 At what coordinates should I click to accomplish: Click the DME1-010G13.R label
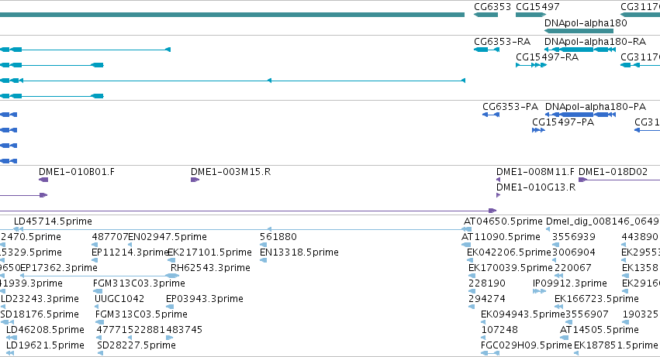[536, 187]
